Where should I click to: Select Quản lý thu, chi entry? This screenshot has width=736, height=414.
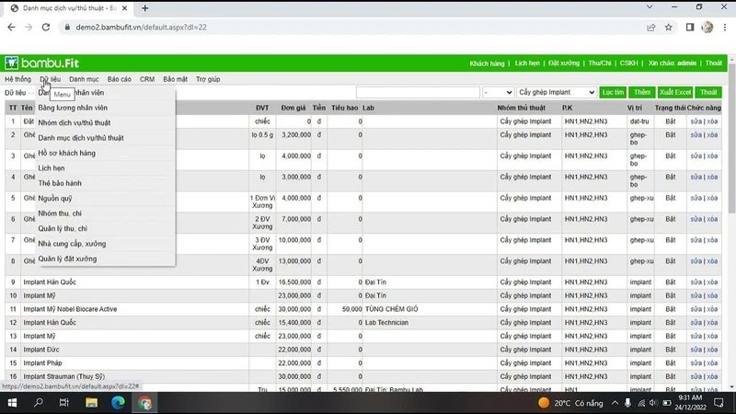click(x=63, y=228)
